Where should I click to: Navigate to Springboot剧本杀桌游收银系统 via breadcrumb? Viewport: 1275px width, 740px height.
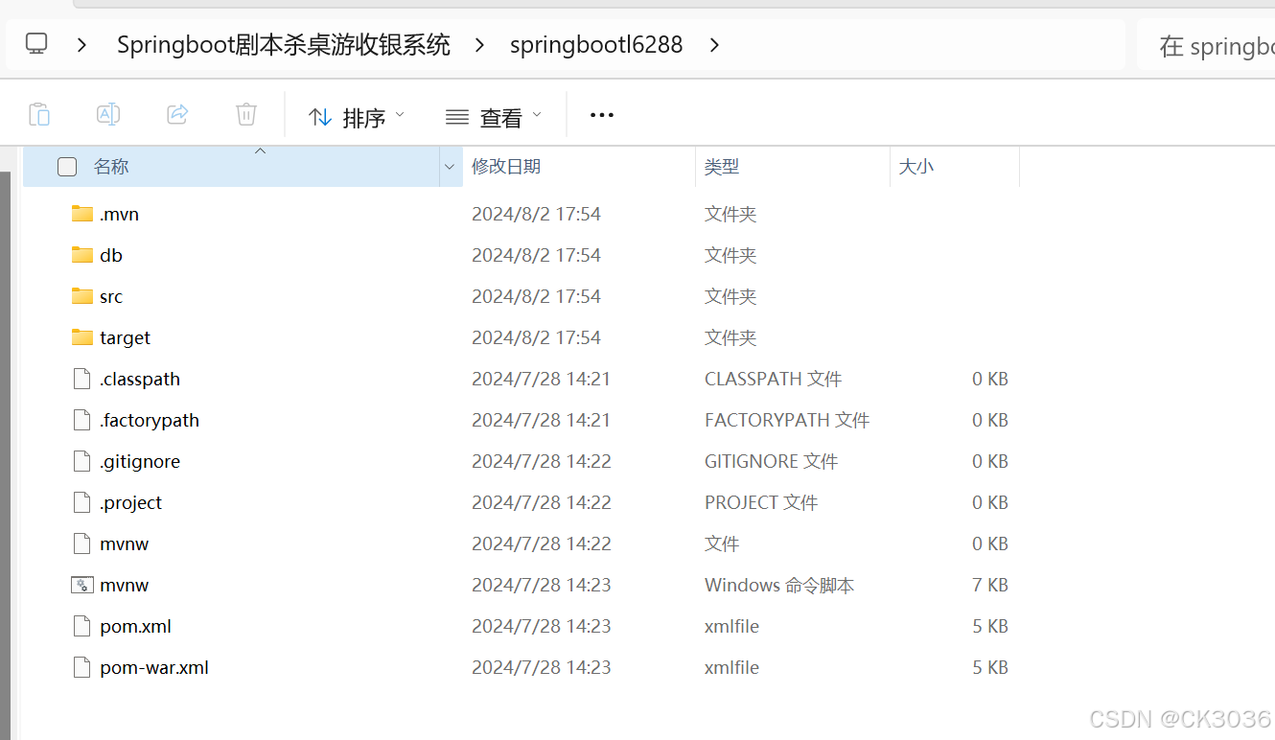[x=283, y=44]
